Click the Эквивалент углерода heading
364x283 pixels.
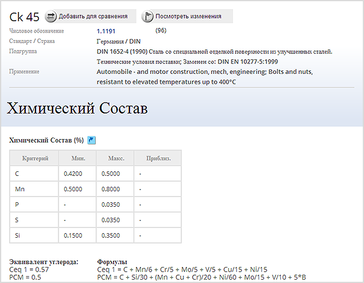44,262
